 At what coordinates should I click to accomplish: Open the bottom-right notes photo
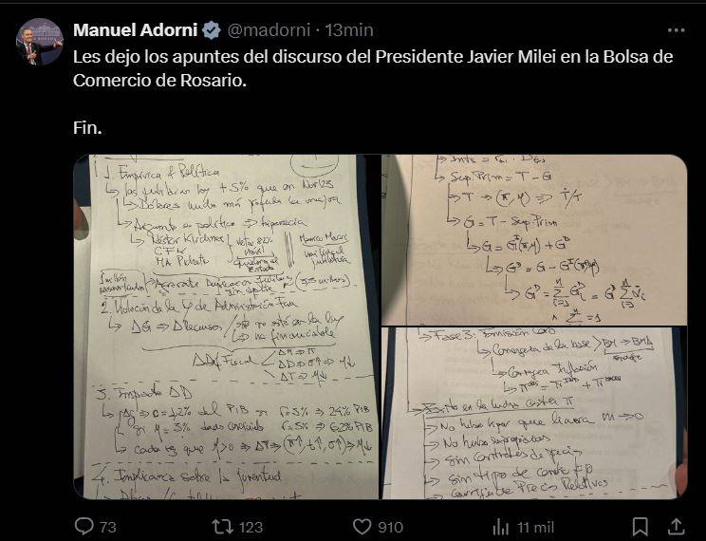click(x=533, y=413)
